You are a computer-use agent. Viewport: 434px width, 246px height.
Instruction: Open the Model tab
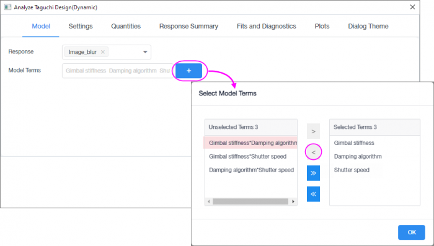pos(41,26)
